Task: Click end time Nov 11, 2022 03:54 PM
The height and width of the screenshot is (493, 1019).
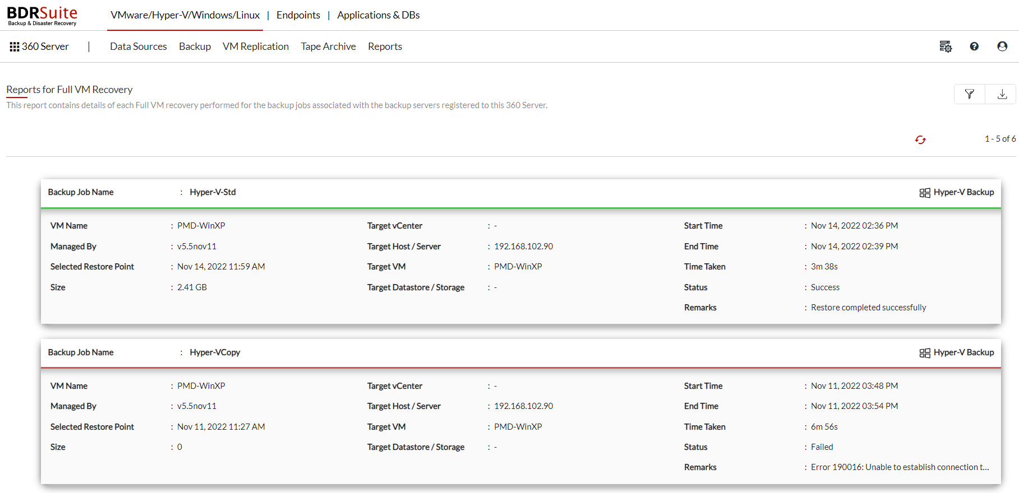Action: pos(854,406)
